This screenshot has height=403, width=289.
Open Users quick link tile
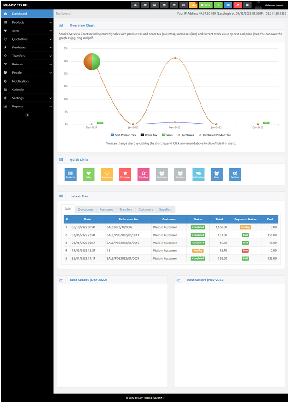(217, 174)
